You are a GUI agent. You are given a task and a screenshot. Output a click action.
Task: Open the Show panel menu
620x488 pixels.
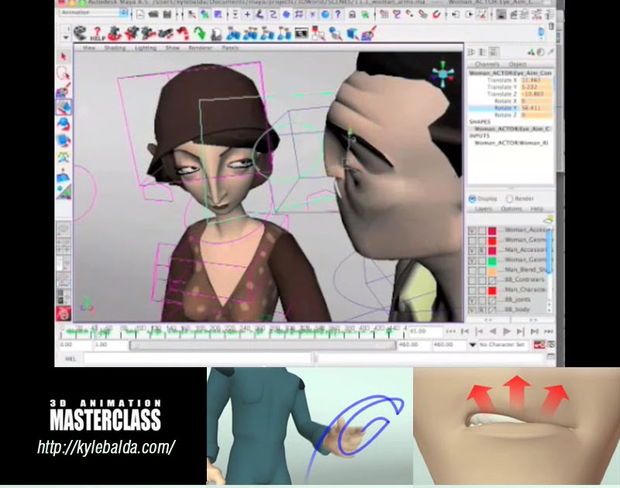172,48
